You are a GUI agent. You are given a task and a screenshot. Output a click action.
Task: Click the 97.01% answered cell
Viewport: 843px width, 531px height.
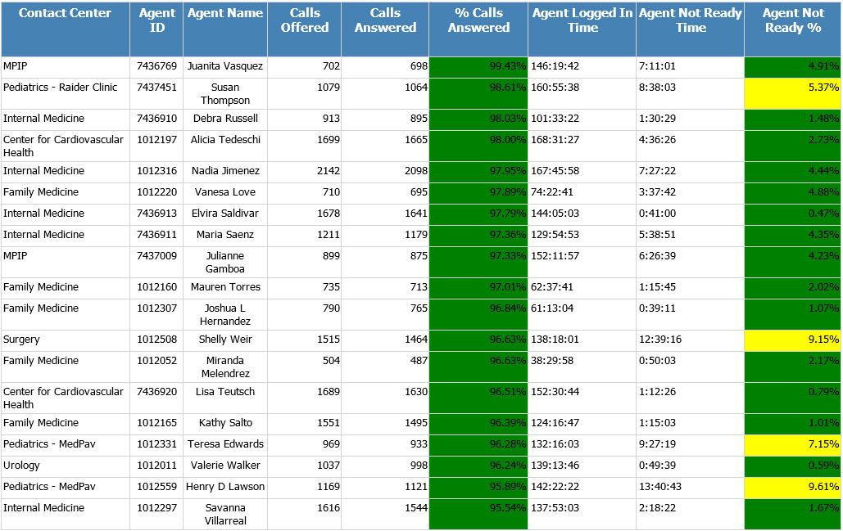click(478, 288)
